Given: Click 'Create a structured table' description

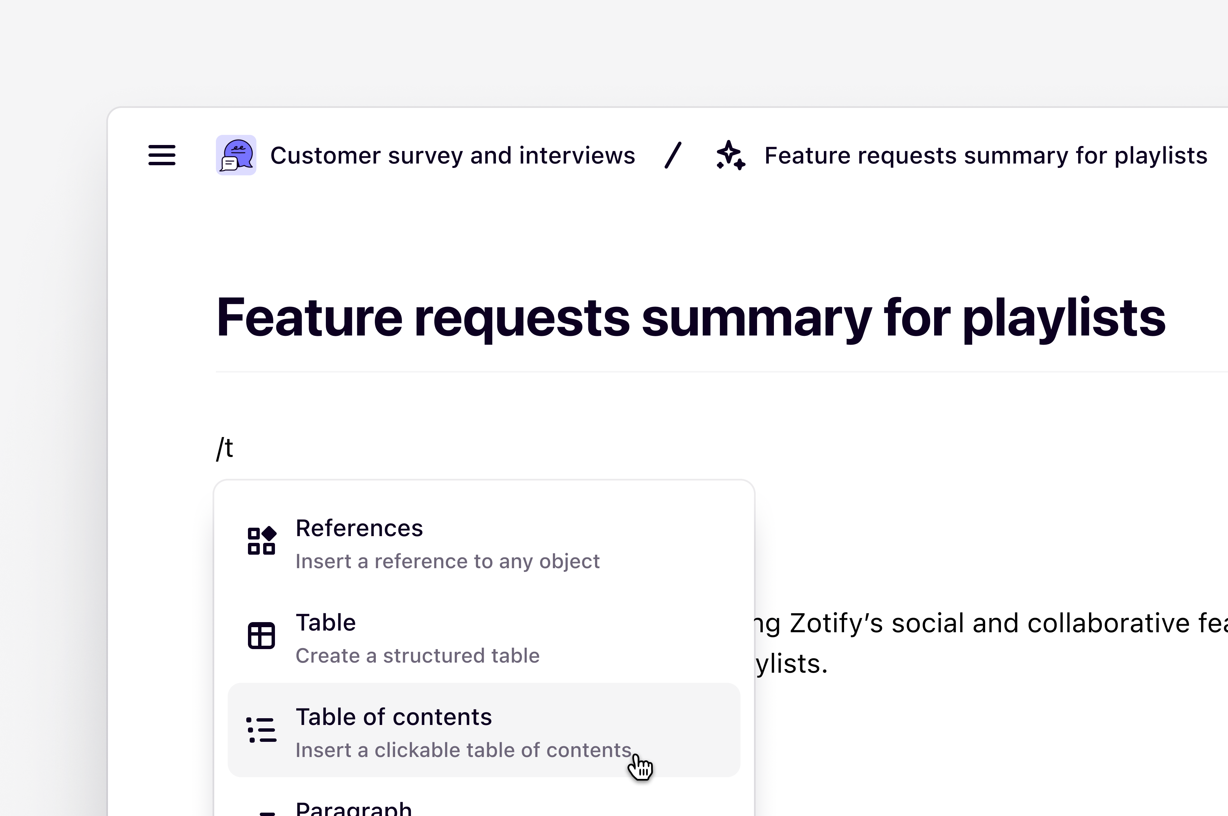Looking at the screenshot, I should [418, 656].
